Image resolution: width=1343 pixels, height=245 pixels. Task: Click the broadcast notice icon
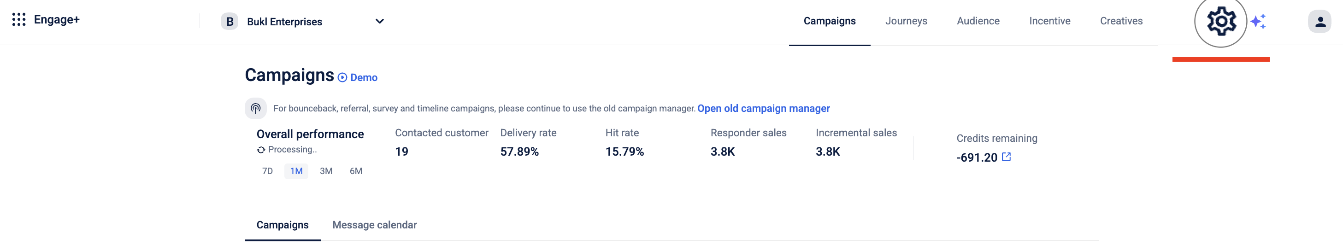[x=255, y=108]
